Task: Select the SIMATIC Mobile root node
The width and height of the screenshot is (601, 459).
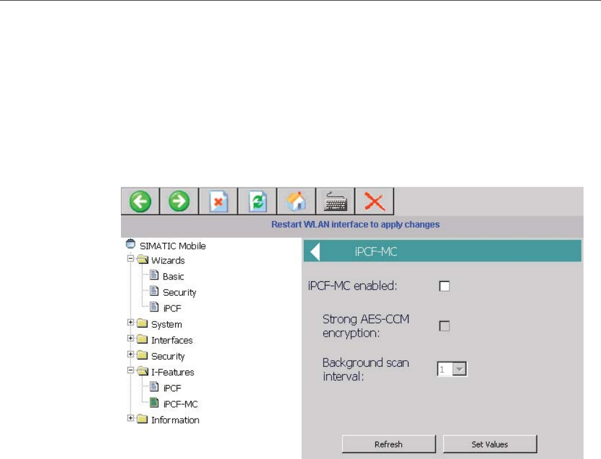Action: click(x=173, y=246)
